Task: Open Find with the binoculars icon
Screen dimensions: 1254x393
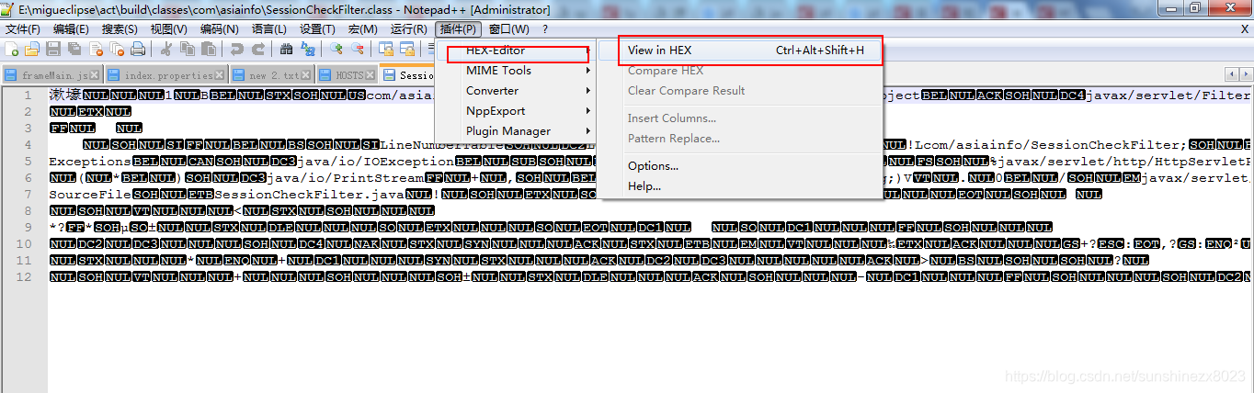Action: point(286,49)
